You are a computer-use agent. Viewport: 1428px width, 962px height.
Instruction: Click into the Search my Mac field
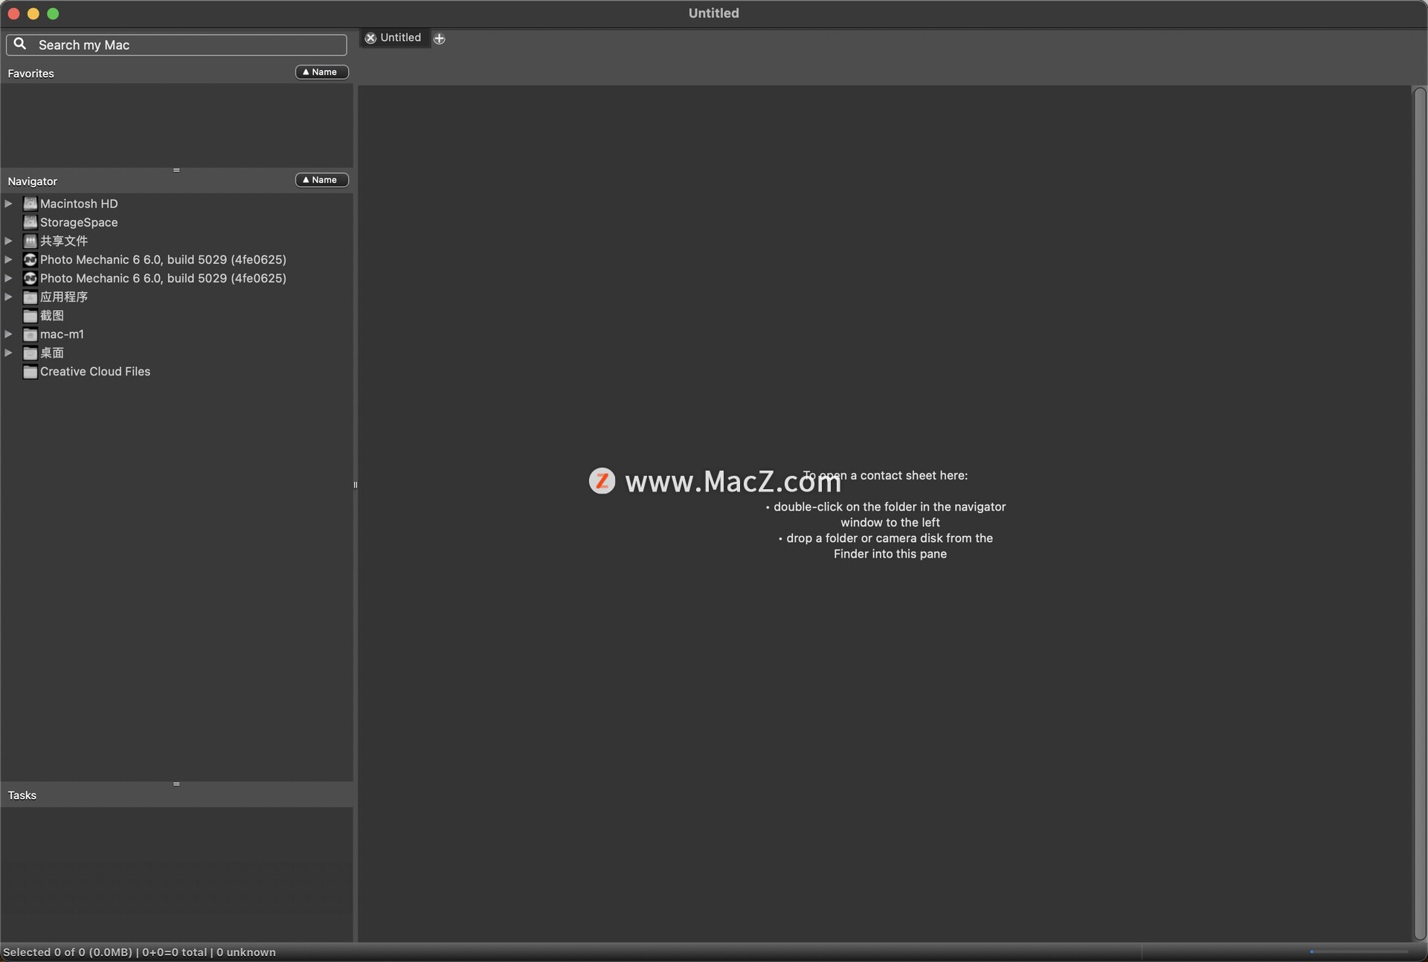click(176, 45)
